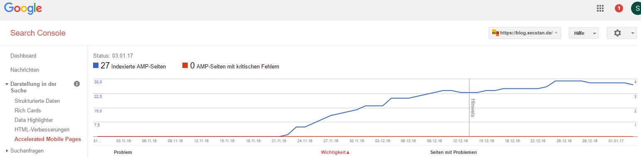
Task: Open the account avatar icon
Action: tap(636, 8)
